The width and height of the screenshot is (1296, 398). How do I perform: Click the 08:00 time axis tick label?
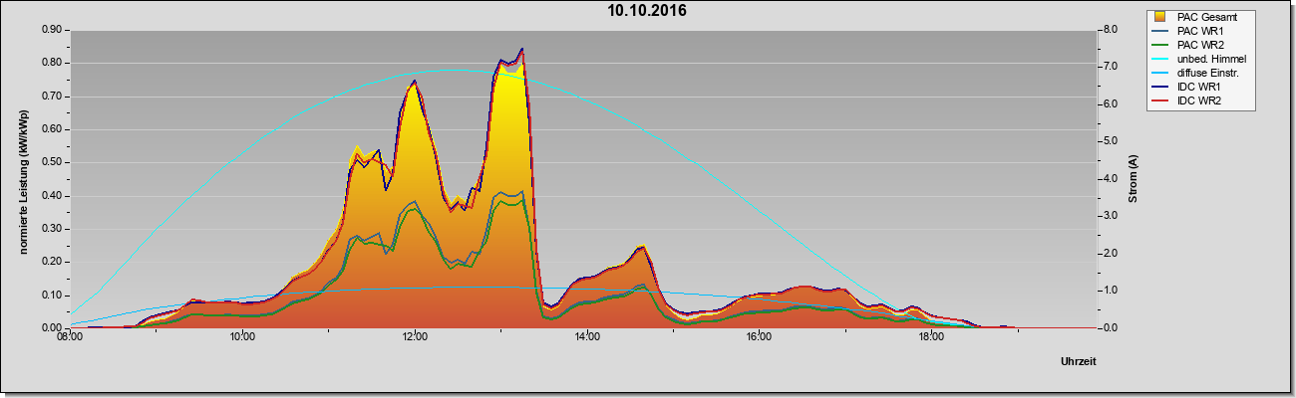(x=69, y=335)
